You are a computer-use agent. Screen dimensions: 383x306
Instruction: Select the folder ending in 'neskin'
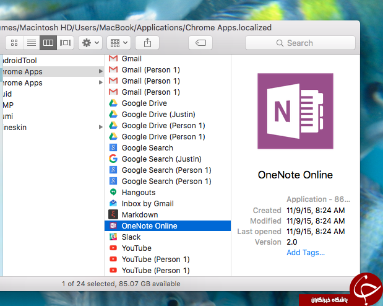click(15, 127)
